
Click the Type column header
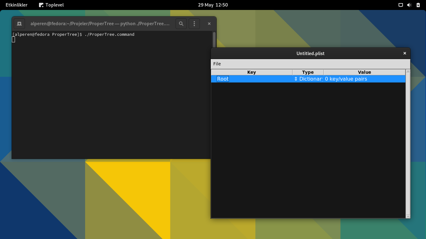(308, 72)
